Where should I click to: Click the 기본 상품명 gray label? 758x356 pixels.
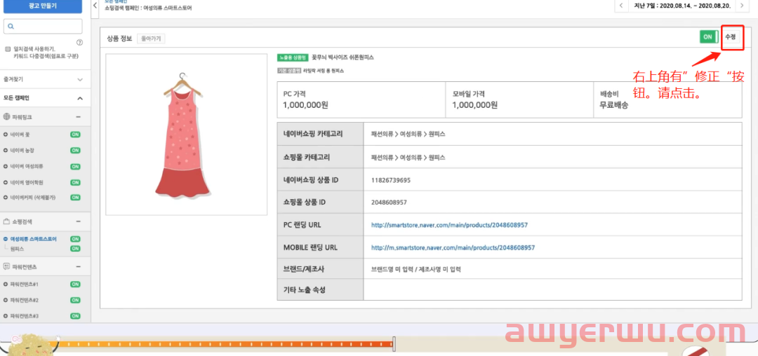(289, 70)
